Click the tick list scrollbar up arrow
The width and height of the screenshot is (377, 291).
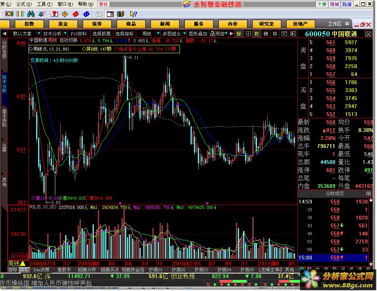pyautogui.click(x=371, y=200)
